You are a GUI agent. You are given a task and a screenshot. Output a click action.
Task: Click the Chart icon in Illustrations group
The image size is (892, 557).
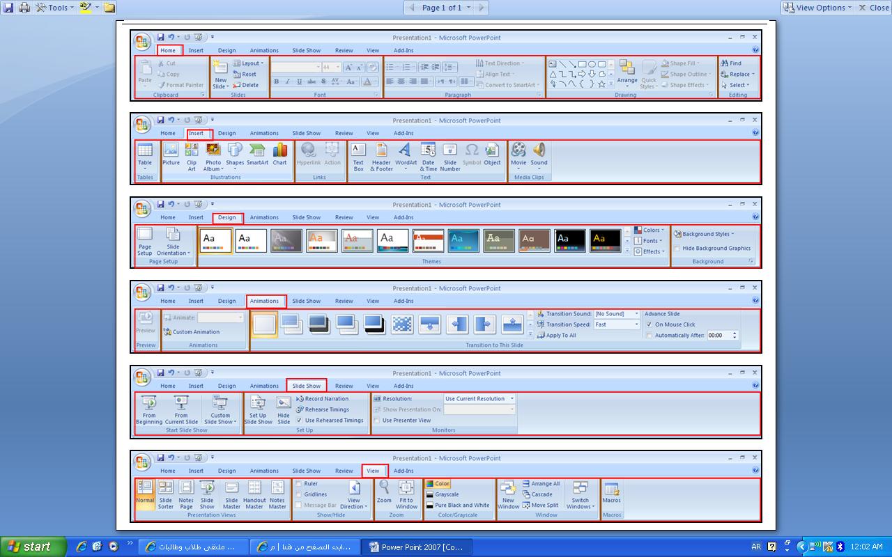pyautogui.click(x=279, y=150)
